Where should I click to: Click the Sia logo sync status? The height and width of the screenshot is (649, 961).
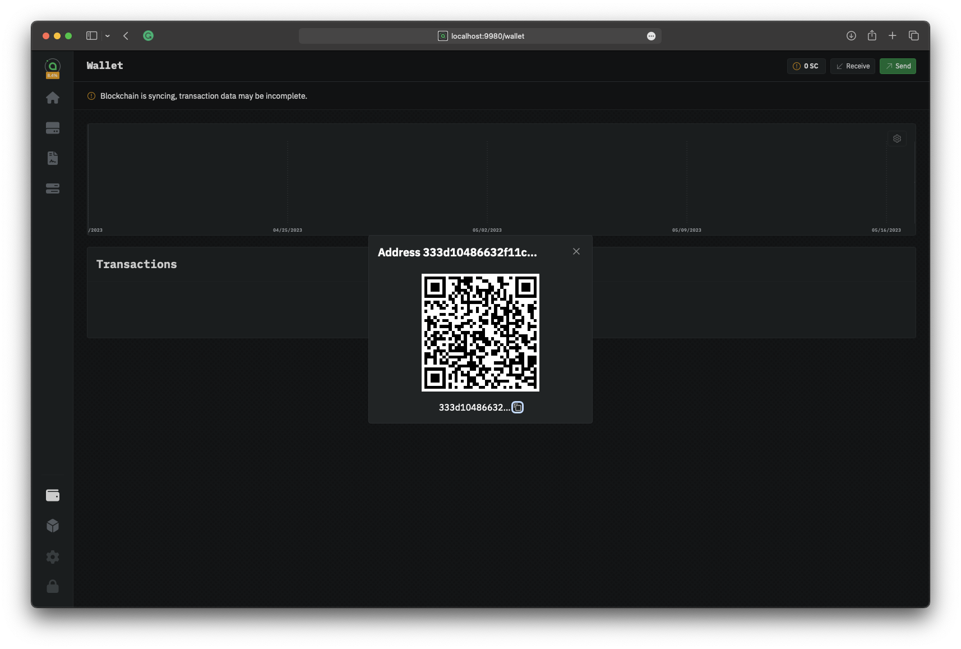pos(53,68)
